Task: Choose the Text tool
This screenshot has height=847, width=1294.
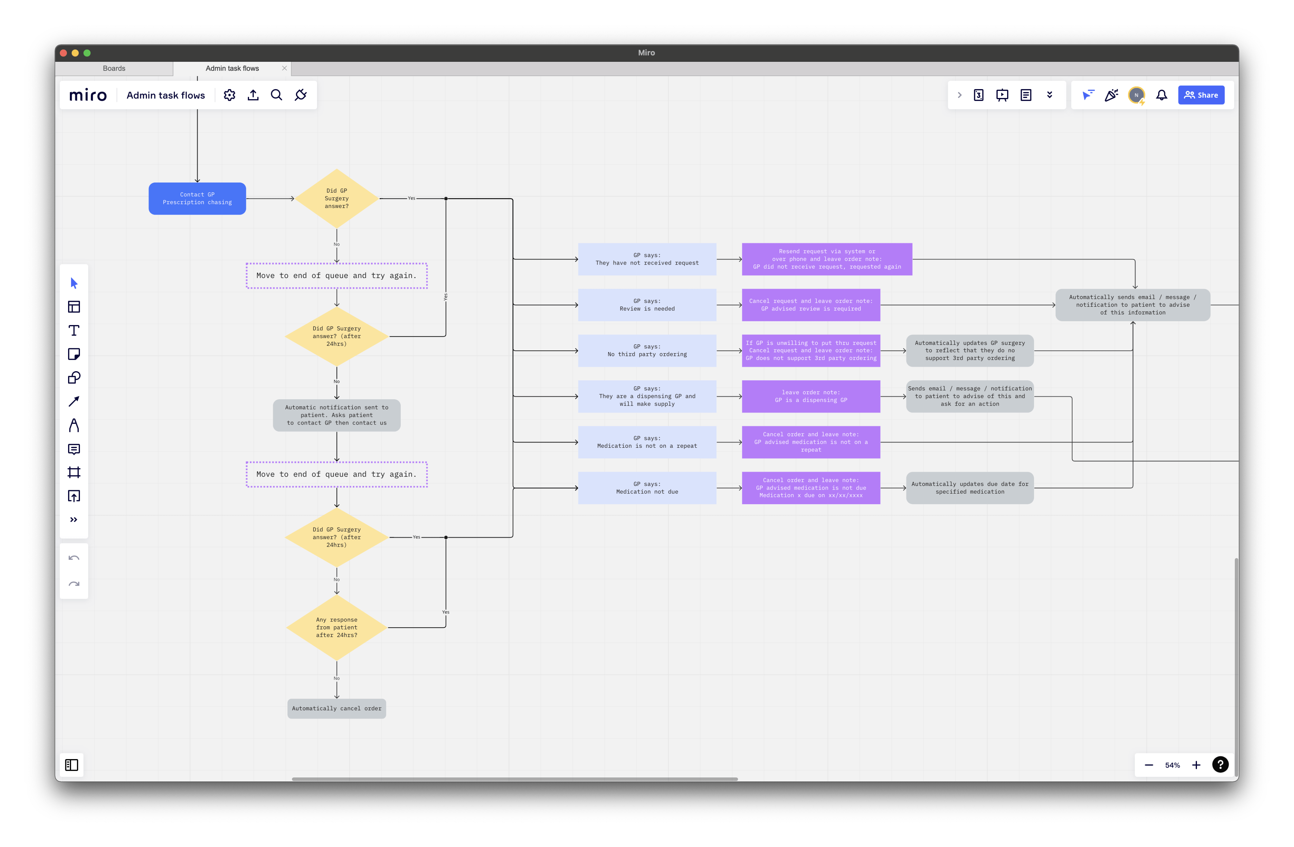Action: click(x=74, y=331)
